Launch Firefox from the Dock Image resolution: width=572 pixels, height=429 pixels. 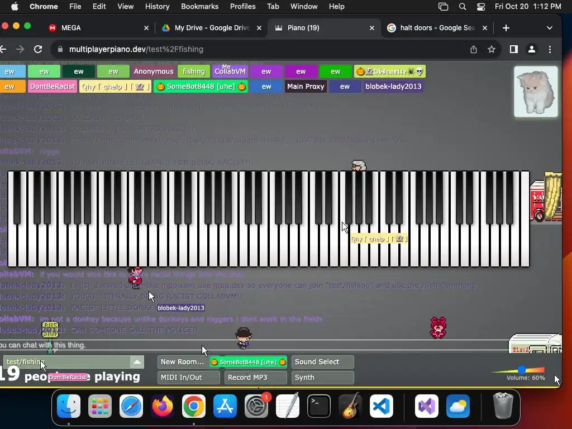[163, 406]
